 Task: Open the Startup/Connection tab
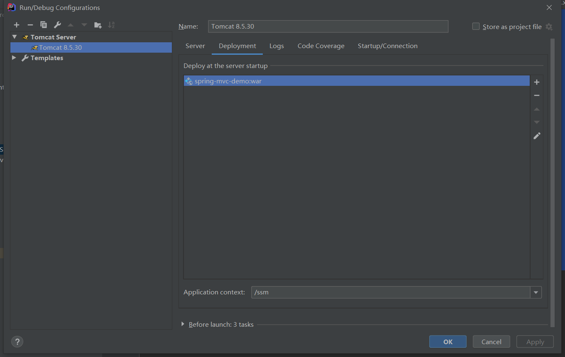(388, 46)
